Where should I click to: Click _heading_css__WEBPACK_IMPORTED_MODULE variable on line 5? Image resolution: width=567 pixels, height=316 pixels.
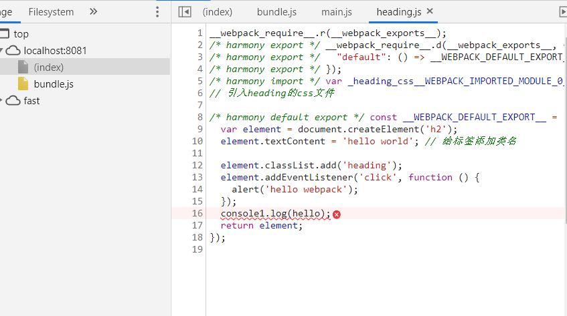456,81
